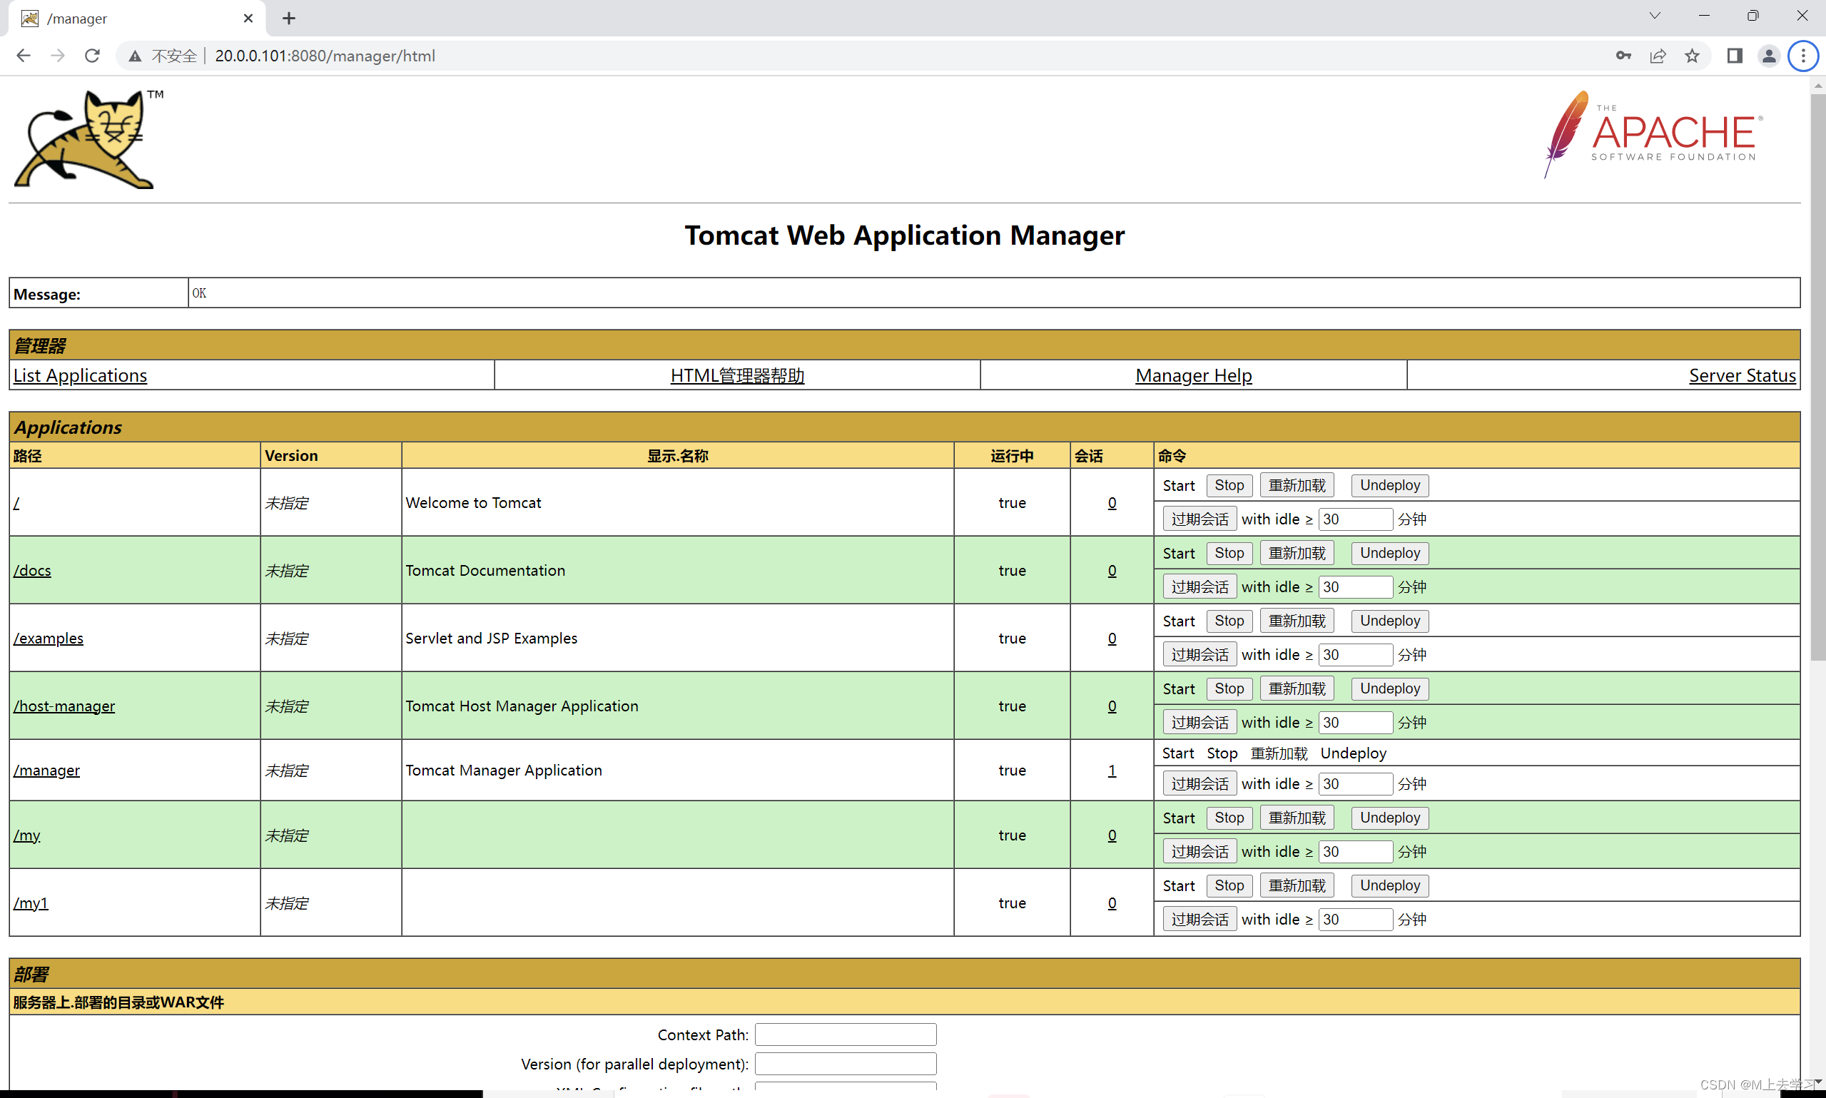Screen dimensions: 1826x1098
Task: Open the Chrome three-dot menu
Action: 1803,56
